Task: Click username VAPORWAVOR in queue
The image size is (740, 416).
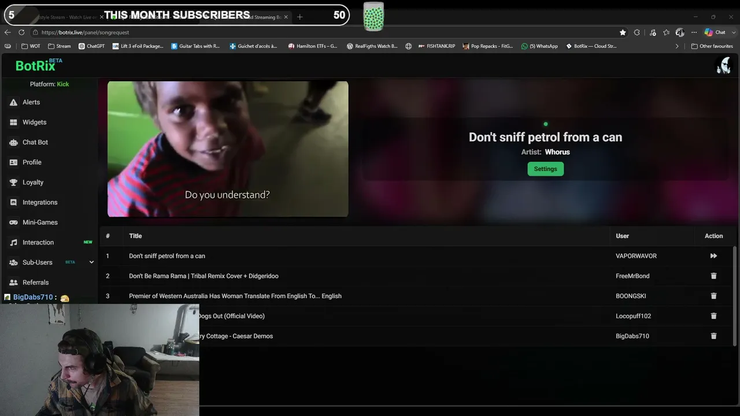Action: point(636,256)
